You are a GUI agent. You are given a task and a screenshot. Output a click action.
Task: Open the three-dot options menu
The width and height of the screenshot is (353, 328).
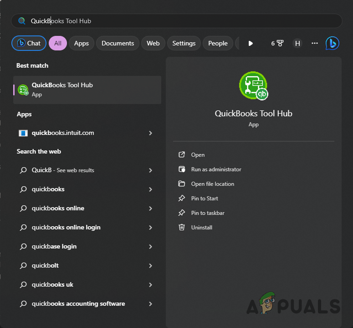[314, 43]
